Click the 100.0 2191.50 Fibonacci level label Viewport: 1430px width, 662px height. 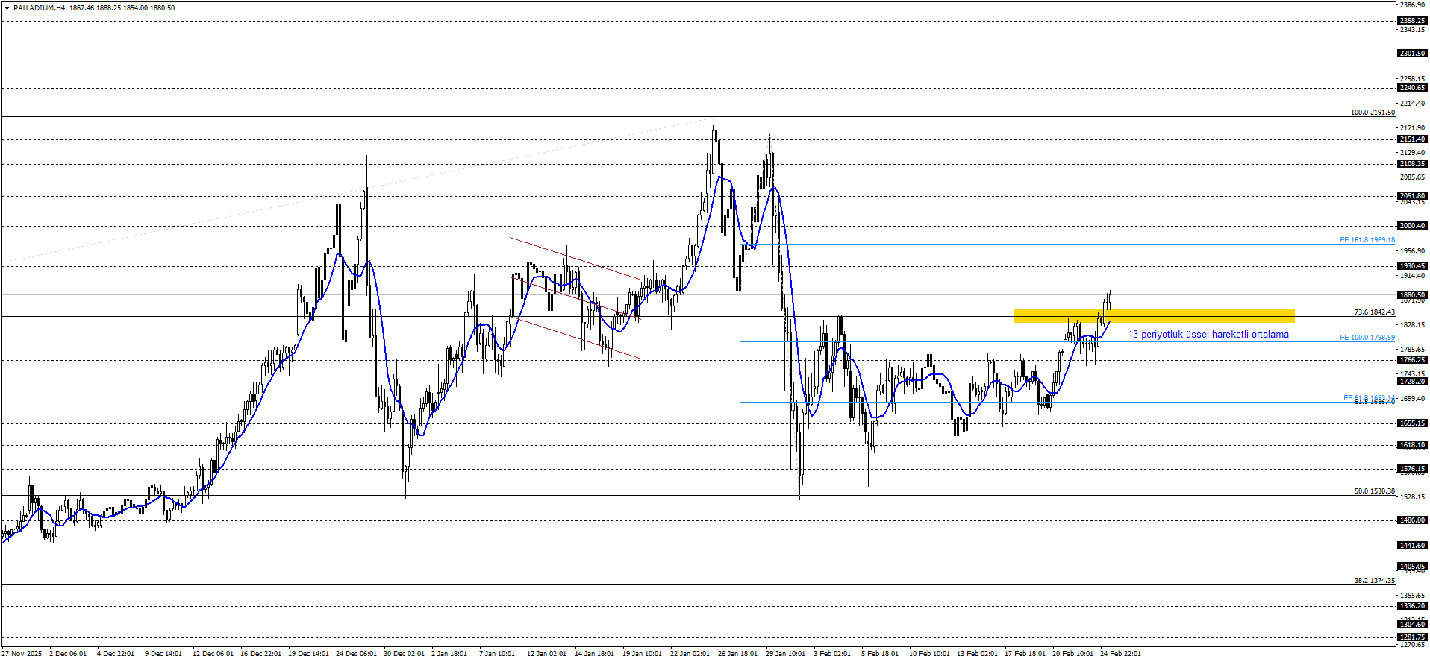1372,113
